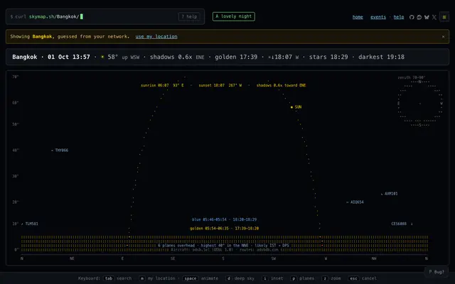The height and width of the screenshot is (284, 455).
Task: Click 'stars 18:29' in the status bar
Action: pos(328,57)
